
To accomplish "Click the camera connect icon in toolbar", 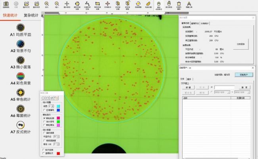I will [6, 4].
